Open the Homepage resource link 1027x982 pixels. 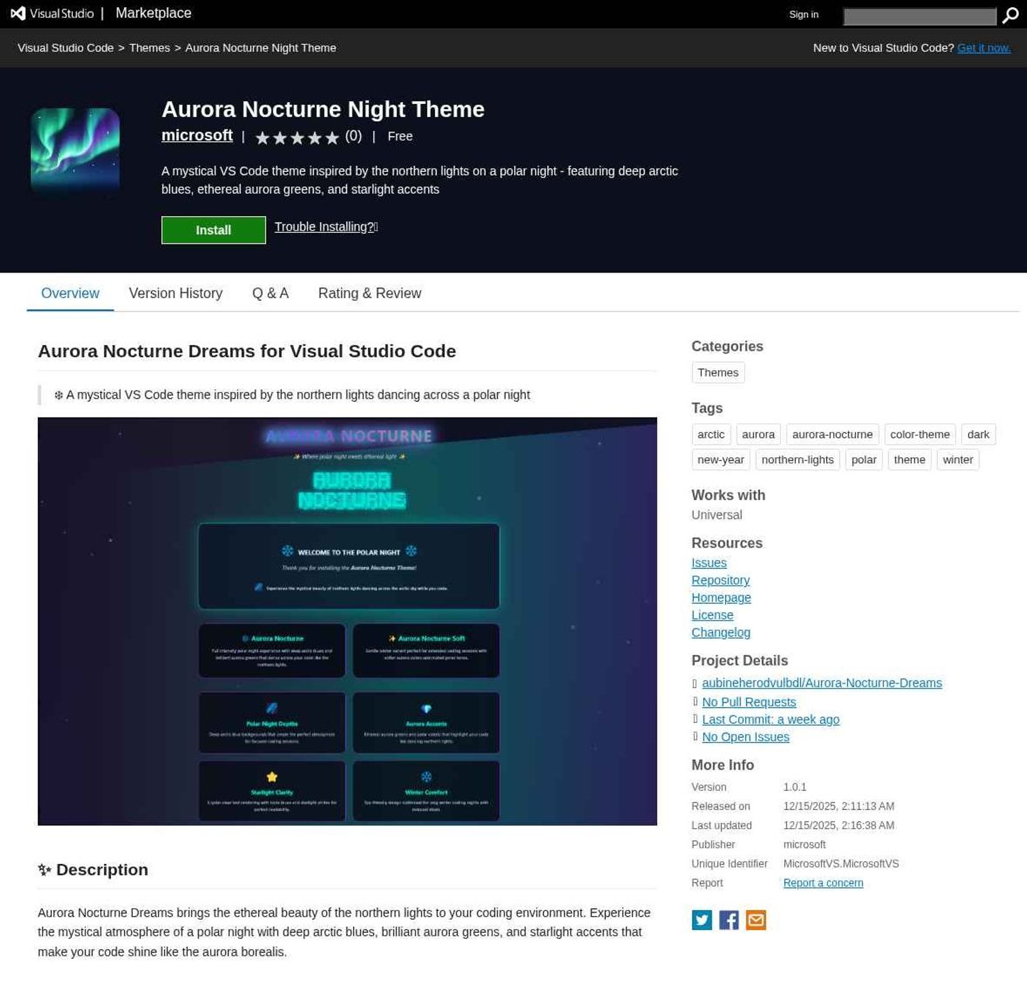click(721, 598)
